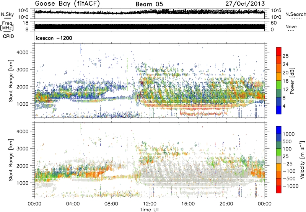
Task: Click the "16:00" time tick label
Action: 188,204
